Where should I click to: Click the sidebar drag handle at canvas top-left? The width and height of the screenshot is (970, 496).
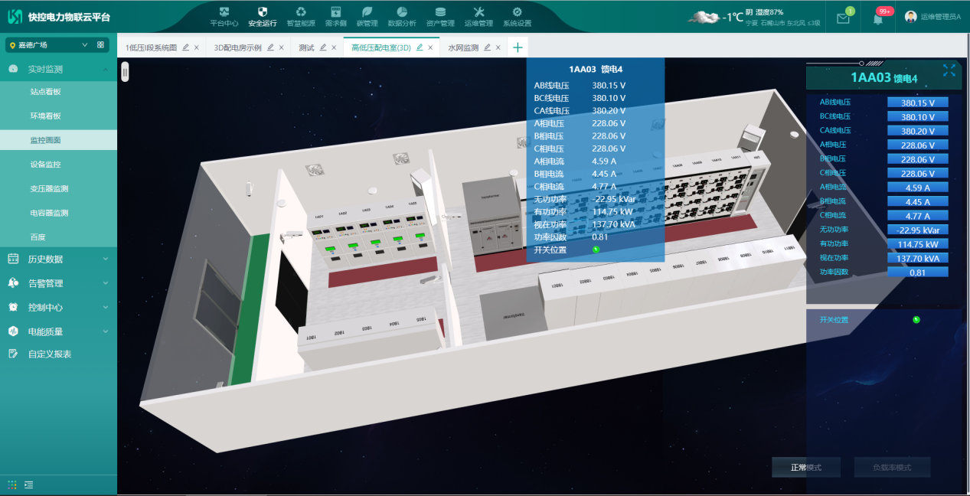[x=125, y=71]
